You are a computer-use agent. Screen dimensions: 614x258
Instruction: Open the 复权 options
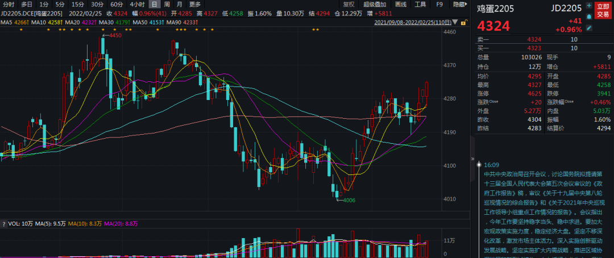348,5
